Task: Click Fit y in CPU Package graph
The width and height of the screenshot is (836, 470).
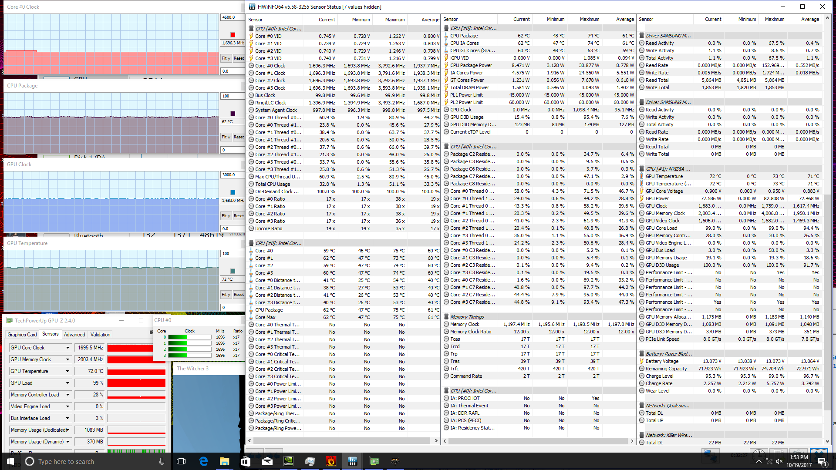Action: [x=226, y=137]
